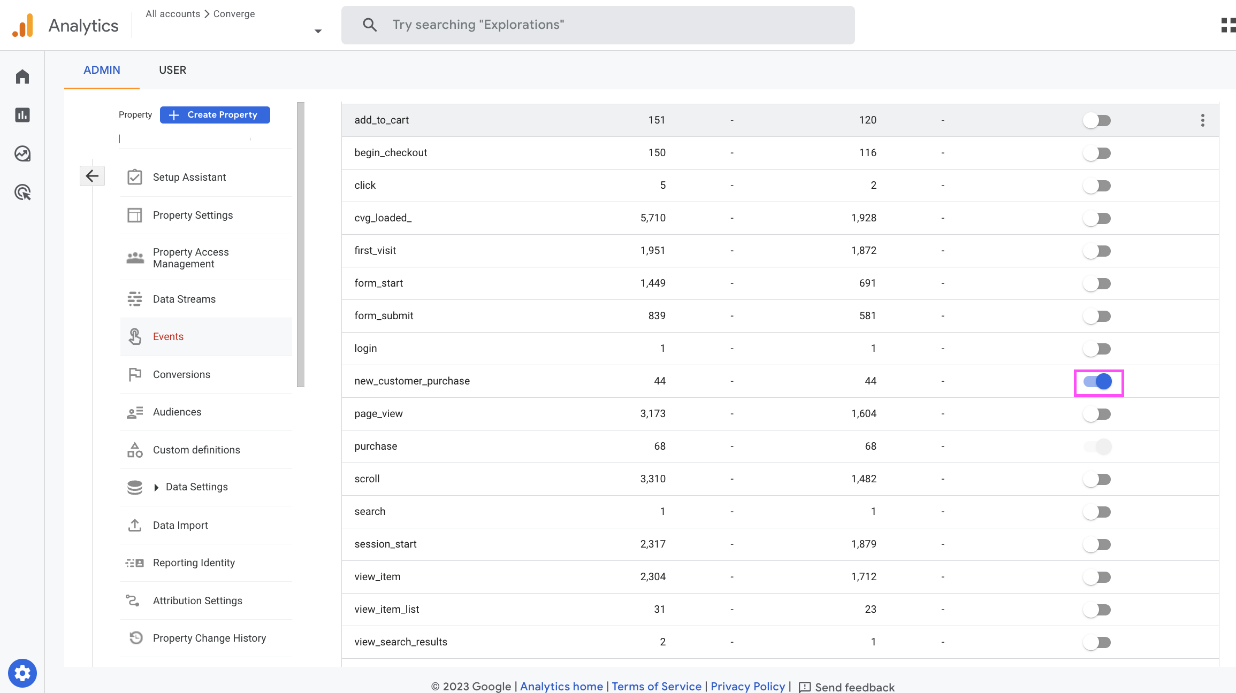
Task: Click the Create Property button
Action: click(x=215, y=115)
